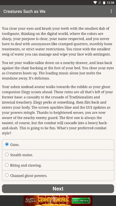Select Channel ghost powers option
This screenshot has width=116, height=206.
point(58,176)
